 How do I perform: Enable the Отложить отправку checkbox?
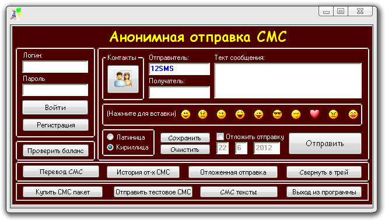pos(220,136)
